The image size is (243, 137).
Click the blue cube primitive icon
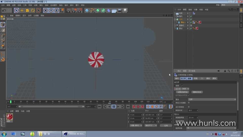87,10
